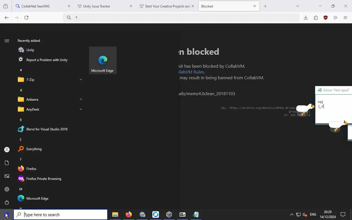Click the Goose Not-epad title bar
The width and height of the screenshot is (352, 220).
click(334, 90)
